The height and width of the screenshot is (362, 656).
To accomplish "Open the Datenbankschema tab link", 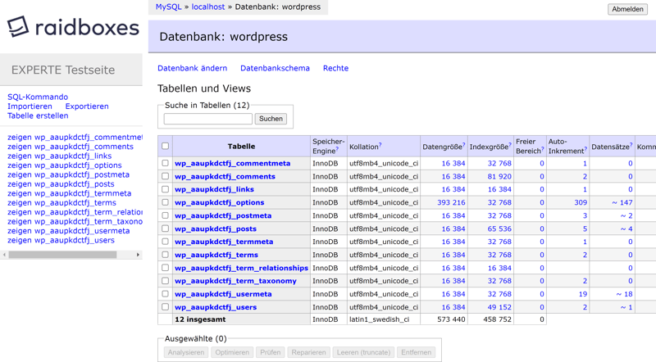I will tap(275, 68).
